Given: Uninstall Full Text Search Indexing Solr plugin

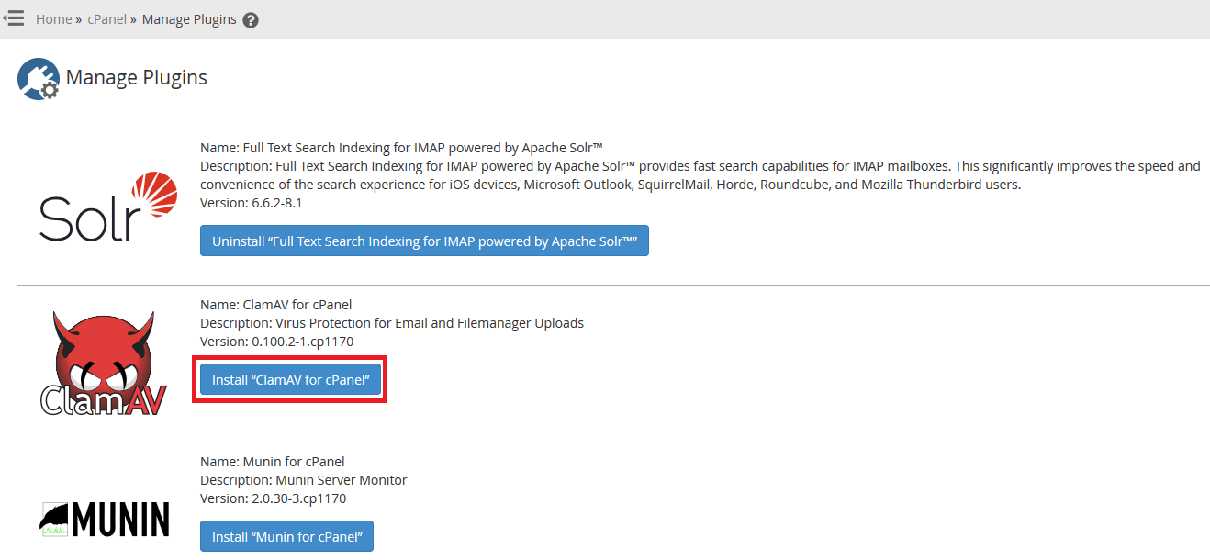Looking at the screenshot, I should [x=424, y=241].
